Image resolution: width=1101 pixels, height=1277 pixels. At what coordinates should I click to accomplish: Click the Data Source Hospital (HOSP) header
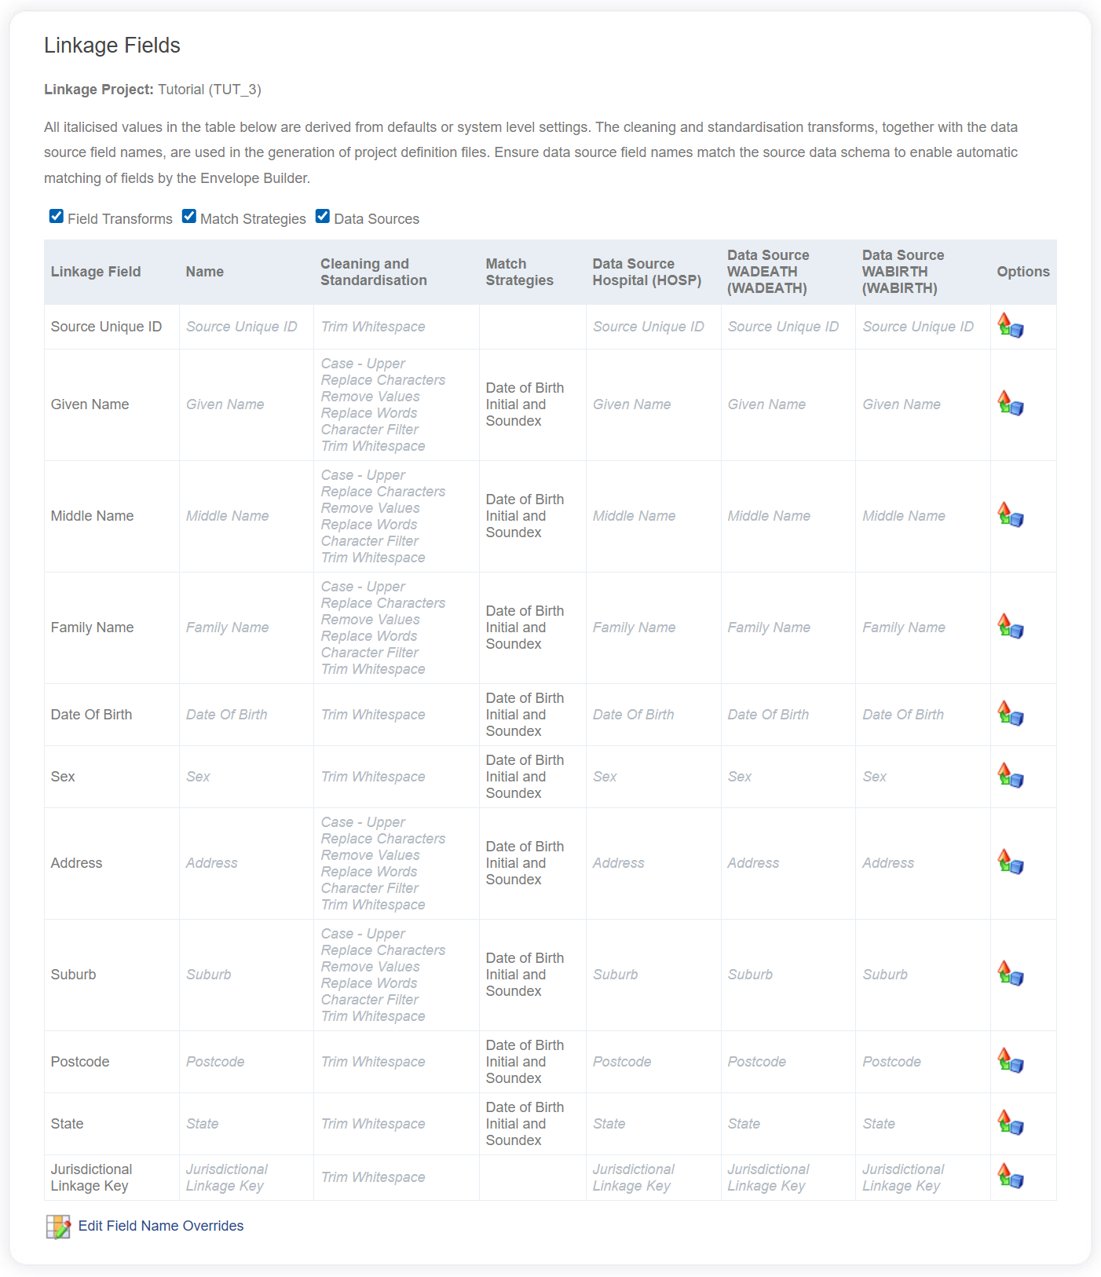coord(647,272)
